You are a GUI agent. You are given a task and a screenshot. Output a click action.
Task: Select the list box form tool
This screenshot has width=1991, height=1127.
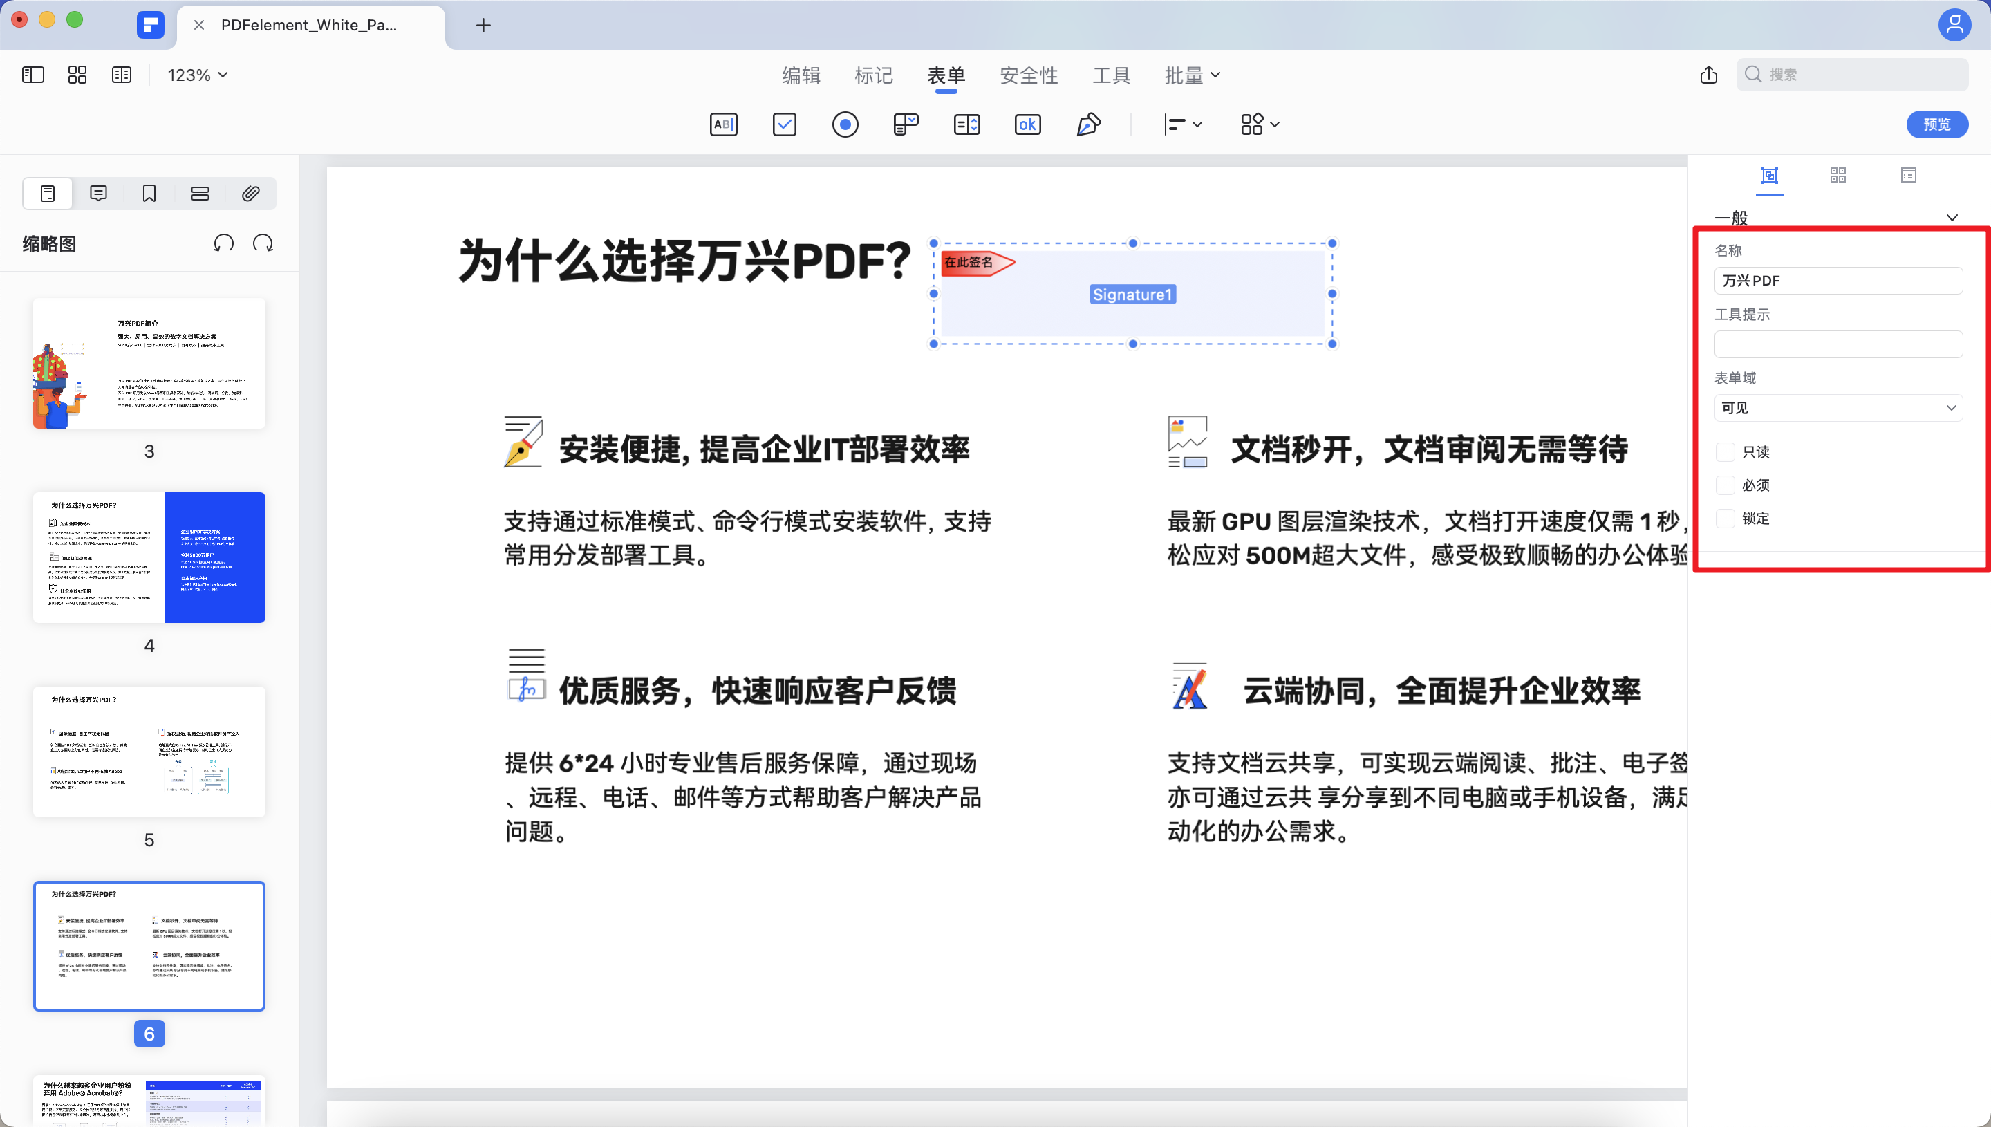966,124
